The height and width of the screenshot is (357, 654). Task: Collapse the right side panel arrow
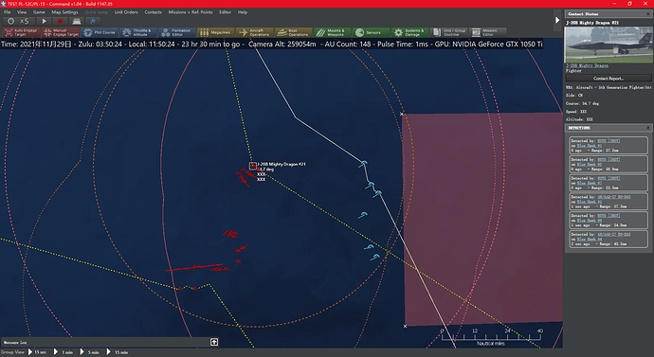[556, 20]
